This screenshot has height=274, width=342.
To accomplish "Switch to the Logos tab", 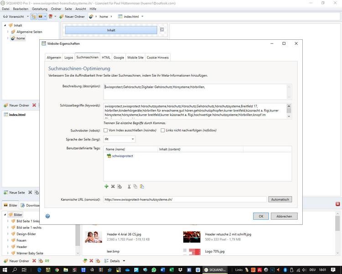I will click(x=69, y=58).
